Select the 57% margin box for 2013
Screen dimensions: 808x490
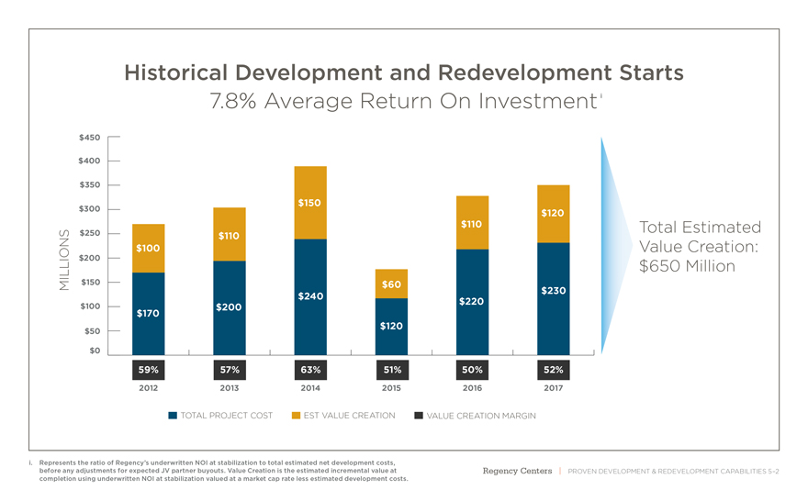pyautogui.click(x=229, y=370)
